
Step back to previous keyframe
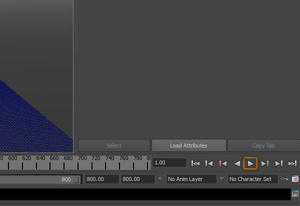click(223, 163)
